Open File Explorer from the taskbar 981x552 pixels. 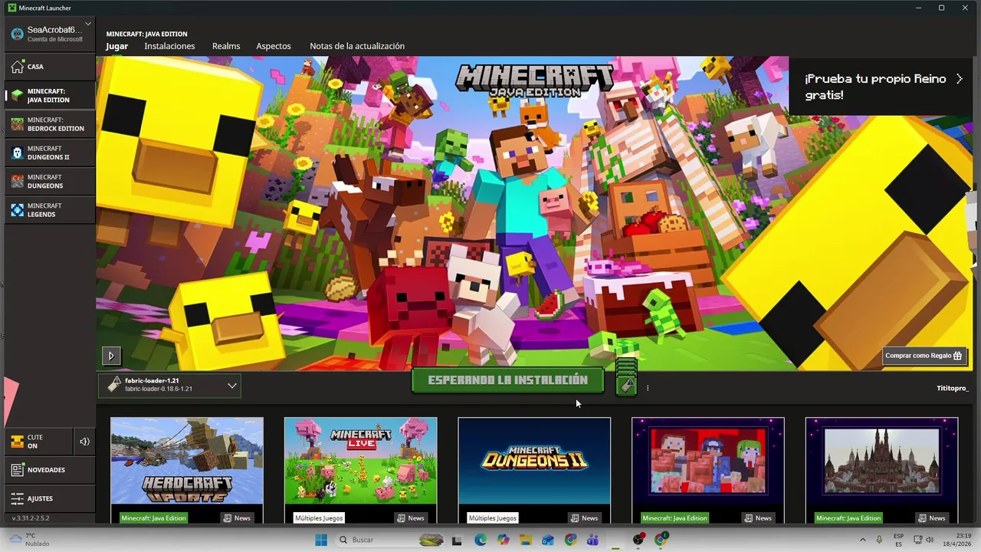pyautogui.click(x=526, y=540)
